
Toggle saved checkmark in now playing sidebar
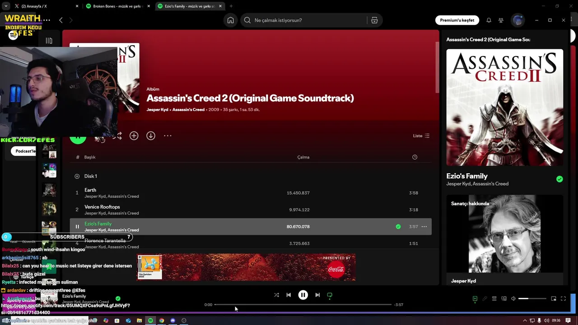pos(559,179)
